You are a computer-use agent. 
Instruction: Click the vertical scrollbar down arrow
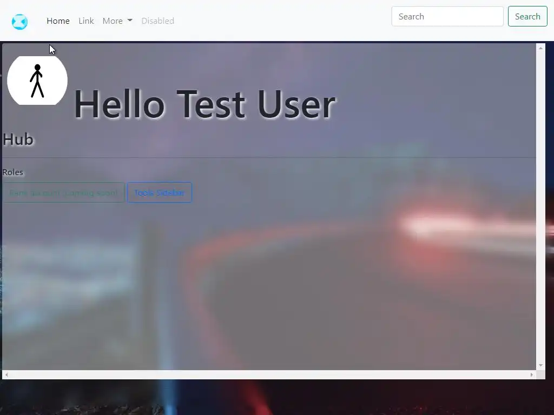[540, 366]
